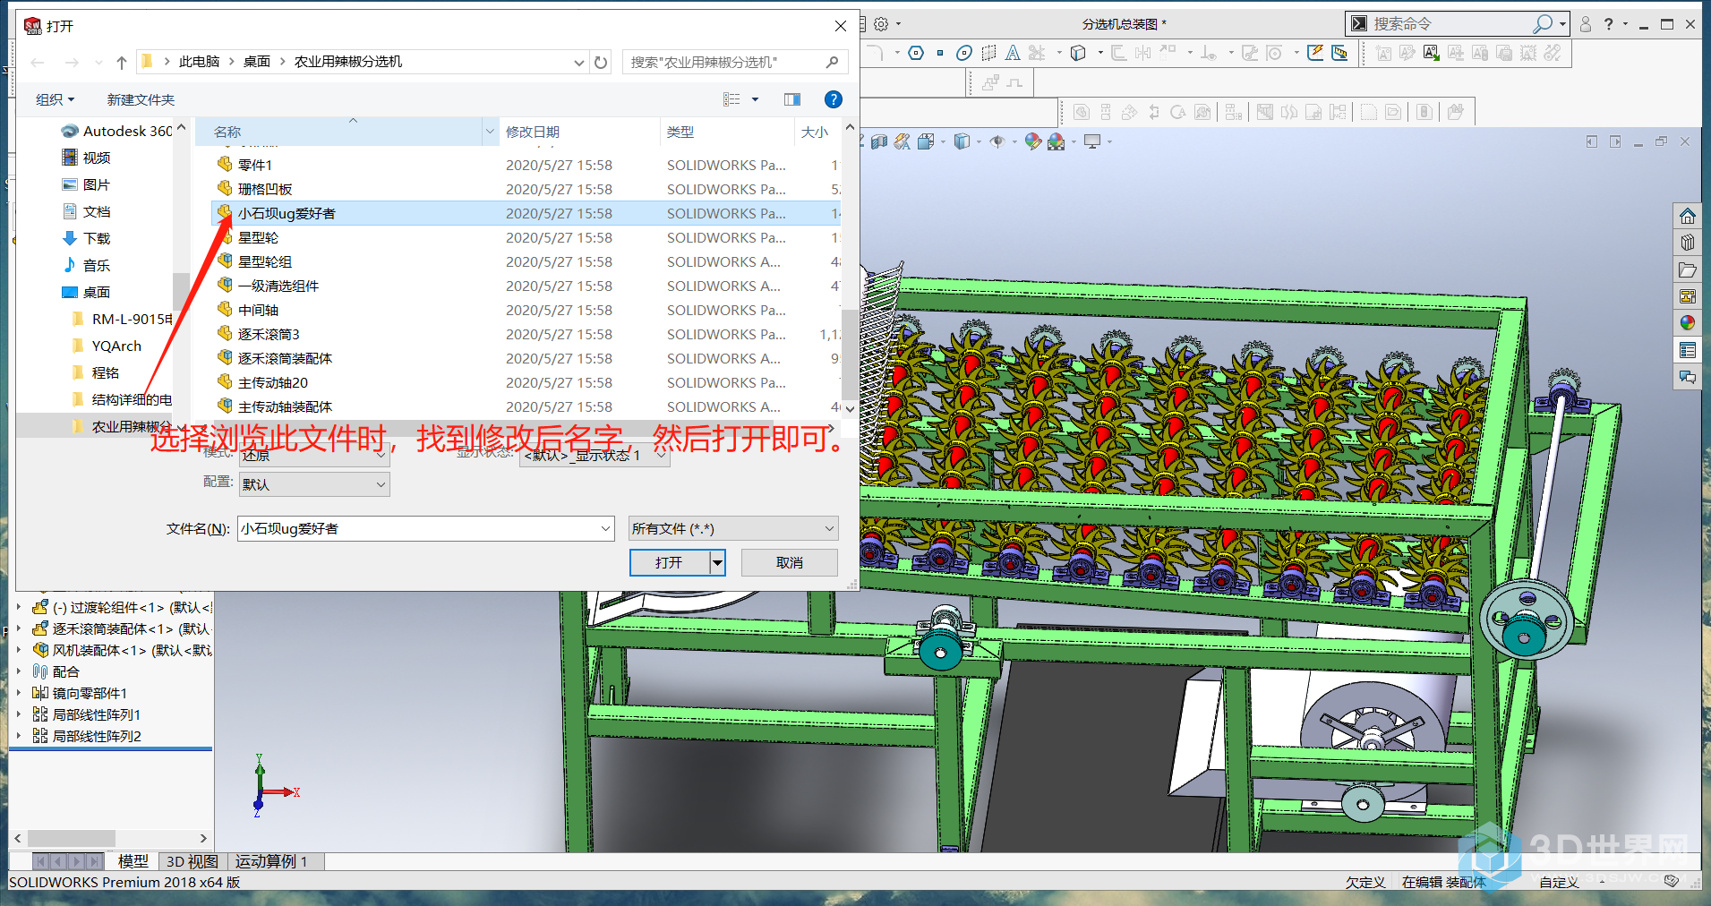Click the 打开 button's split dropdown arrow
1711x906 pixels.
[717, 562]
